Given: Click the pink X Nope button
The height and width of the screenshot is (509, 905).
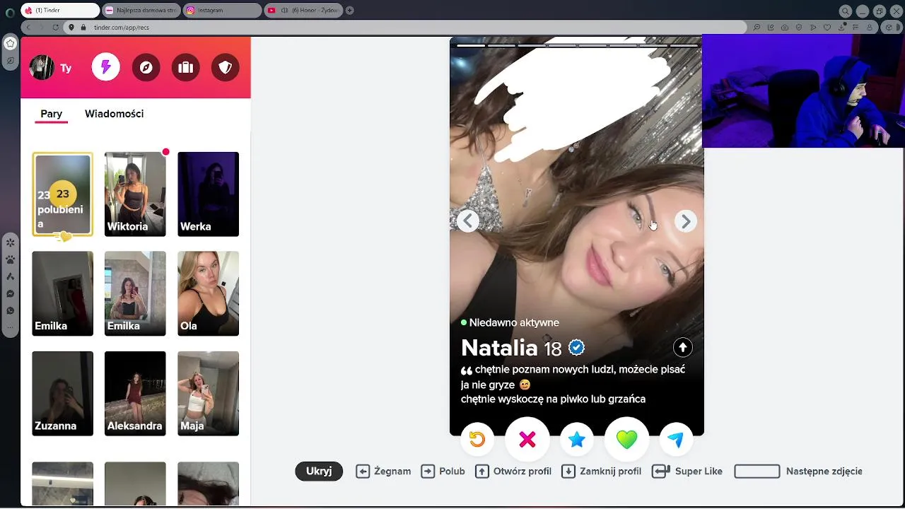Looking at the screenshot, I should pos(527,440).
